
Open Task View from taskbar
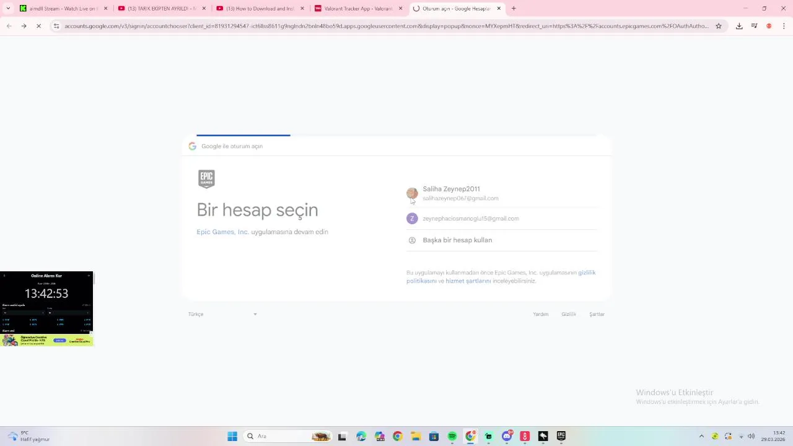click(342, 437)
